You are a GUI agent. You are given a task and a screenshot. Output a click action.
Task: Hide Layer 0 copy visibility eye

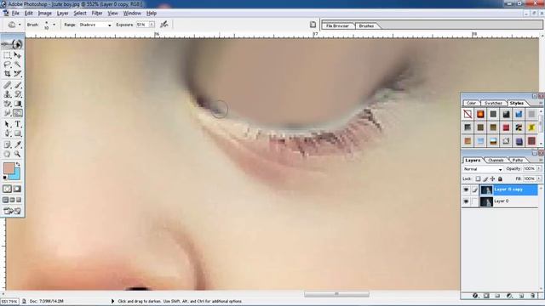click(466, 190)
